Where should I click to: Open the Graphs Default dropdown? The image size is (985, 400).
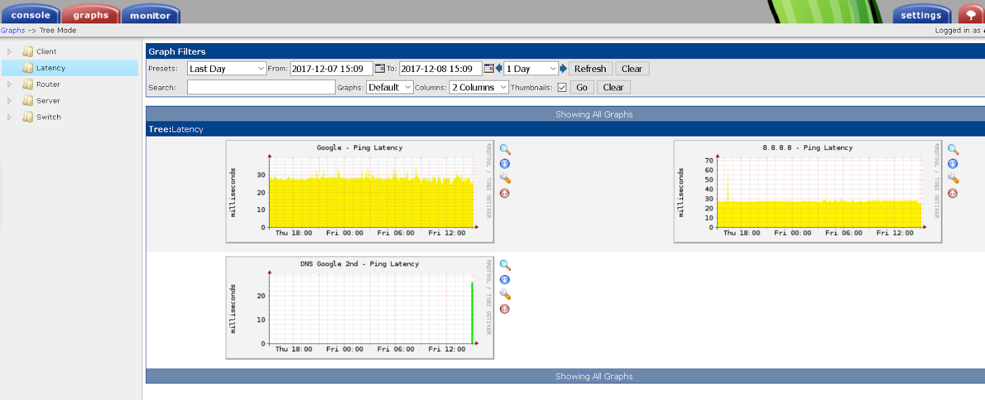coord(390,87)
